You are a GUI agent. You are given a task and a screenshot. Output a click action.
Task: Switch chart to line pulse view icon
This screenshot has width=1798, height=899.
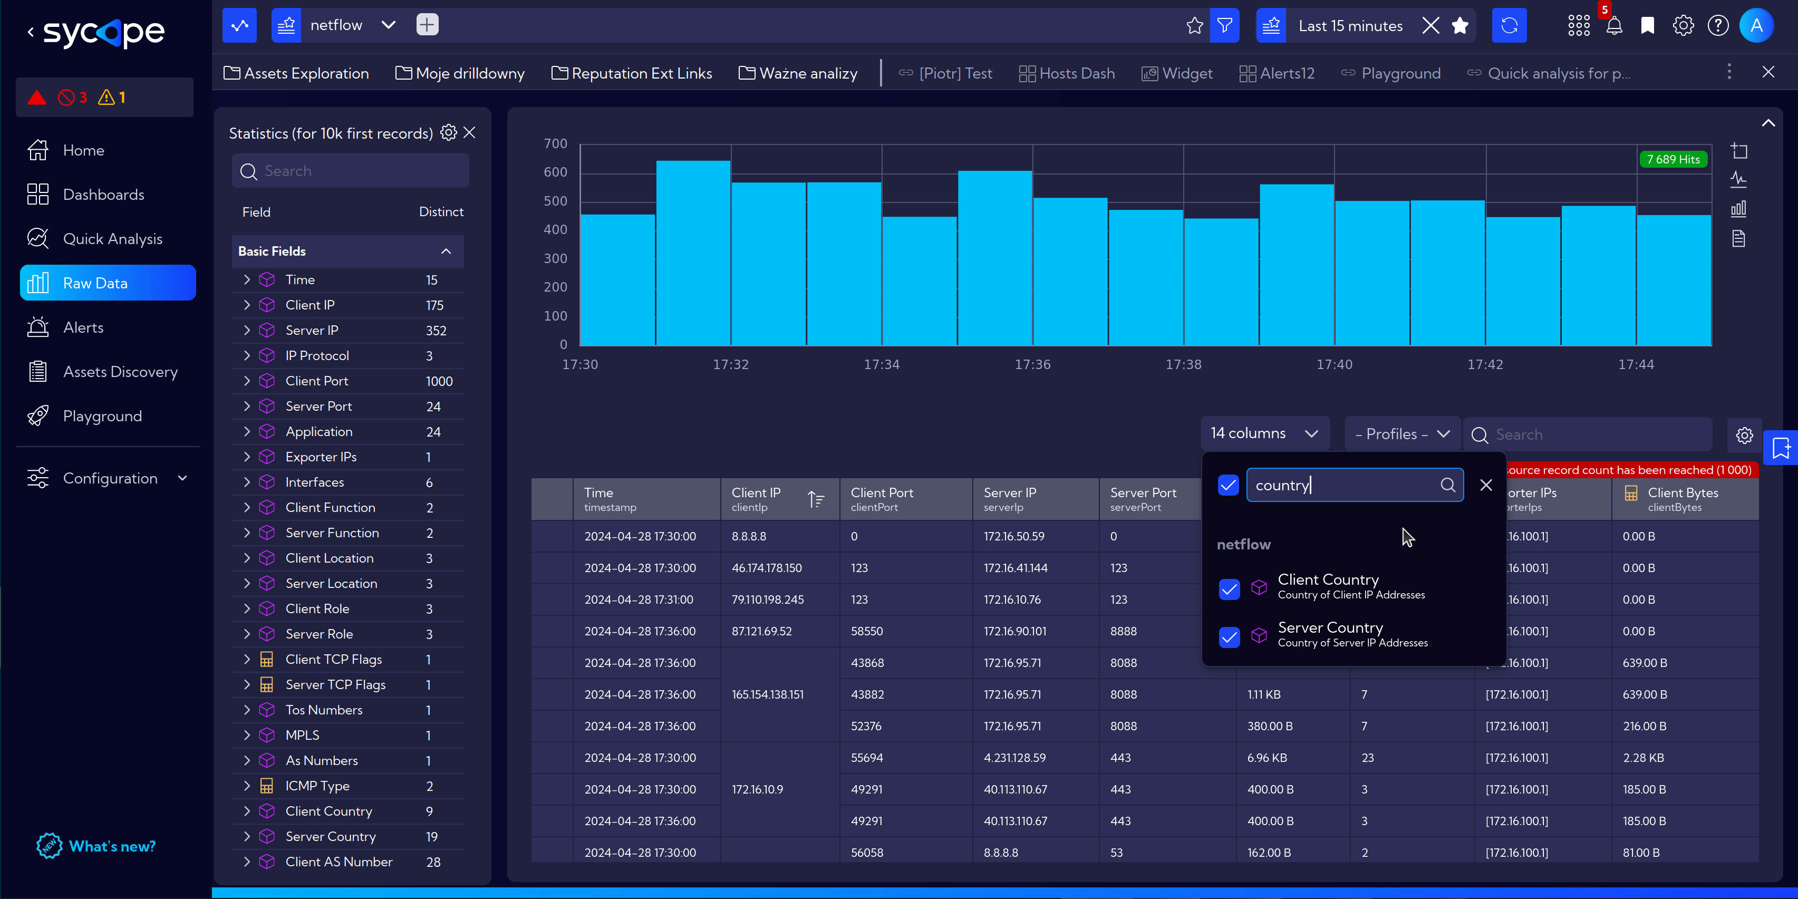[x=1738, y=180]
